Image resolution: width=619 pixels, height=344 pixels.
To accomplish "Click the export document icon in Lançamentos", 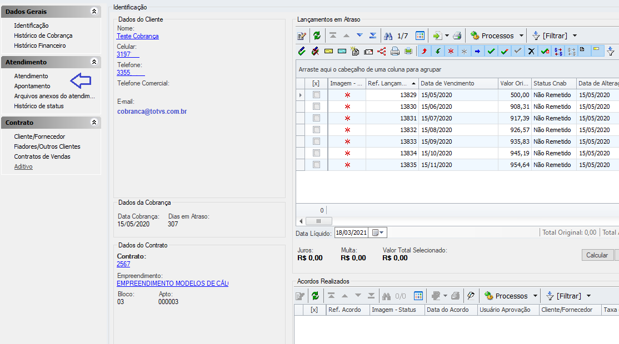I will coord(437,36).
